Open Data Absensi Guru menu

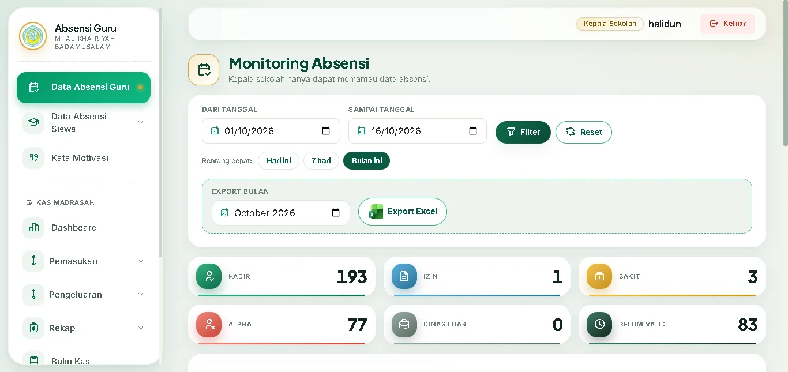pos(84,88)
